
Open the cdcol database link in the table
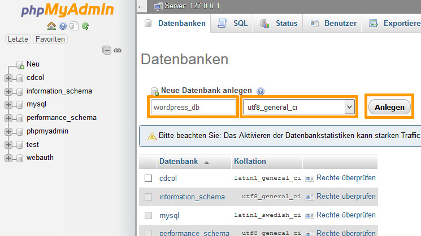click(168, 178)
